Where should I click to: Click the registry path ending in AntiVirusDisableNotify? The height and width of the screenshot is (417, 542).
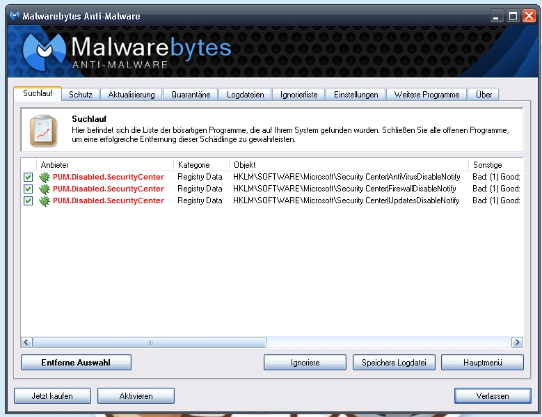tap(346, 177)
